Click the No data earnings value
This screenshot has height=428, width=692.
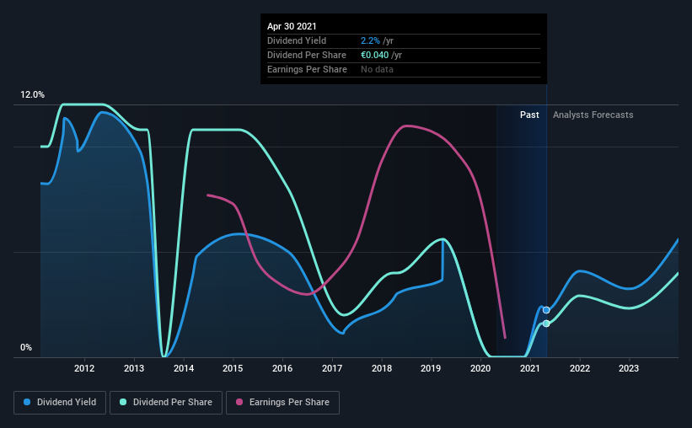(377, 69)
